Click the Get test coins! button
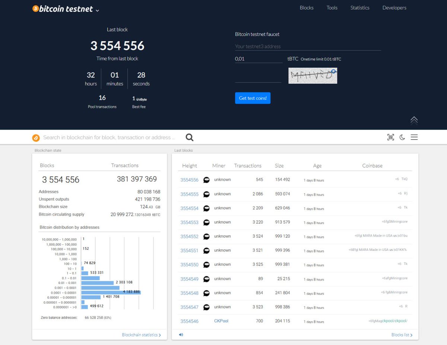This screenshot has width=447, height=345. tap(253, 98)
